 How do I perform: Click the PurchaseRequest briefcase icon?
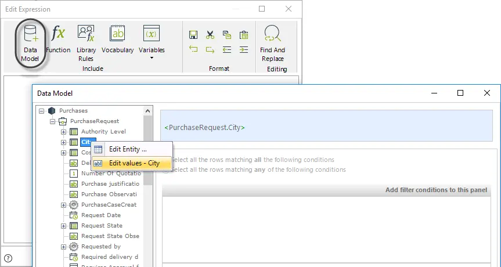click(63, 121)
